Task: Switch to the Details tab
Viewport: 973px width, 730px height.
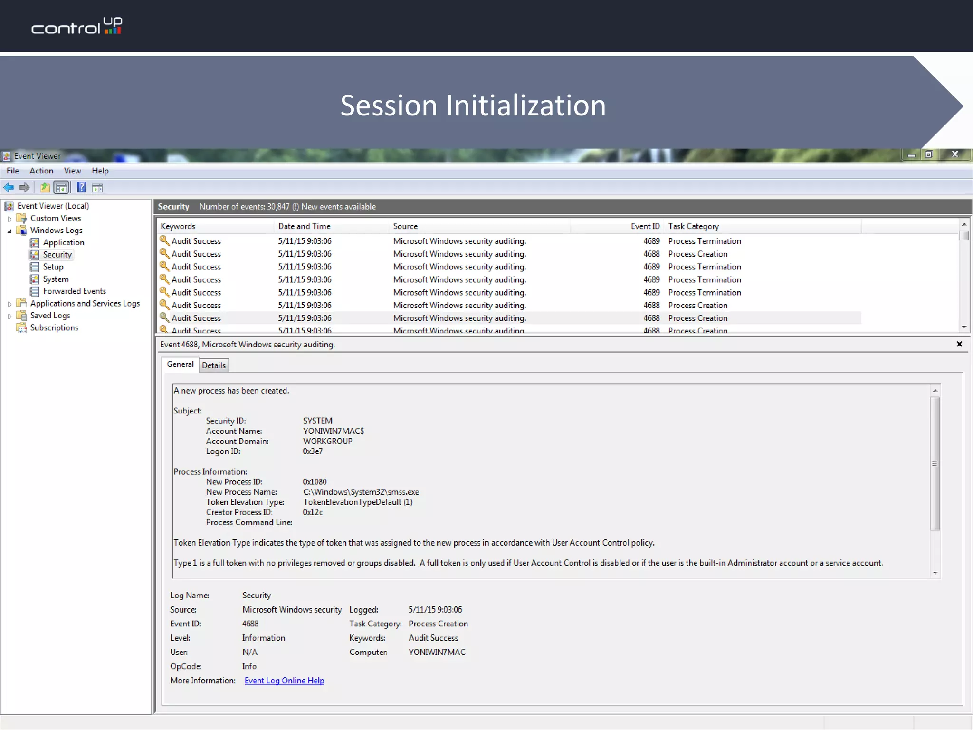Action: (214, 365)
